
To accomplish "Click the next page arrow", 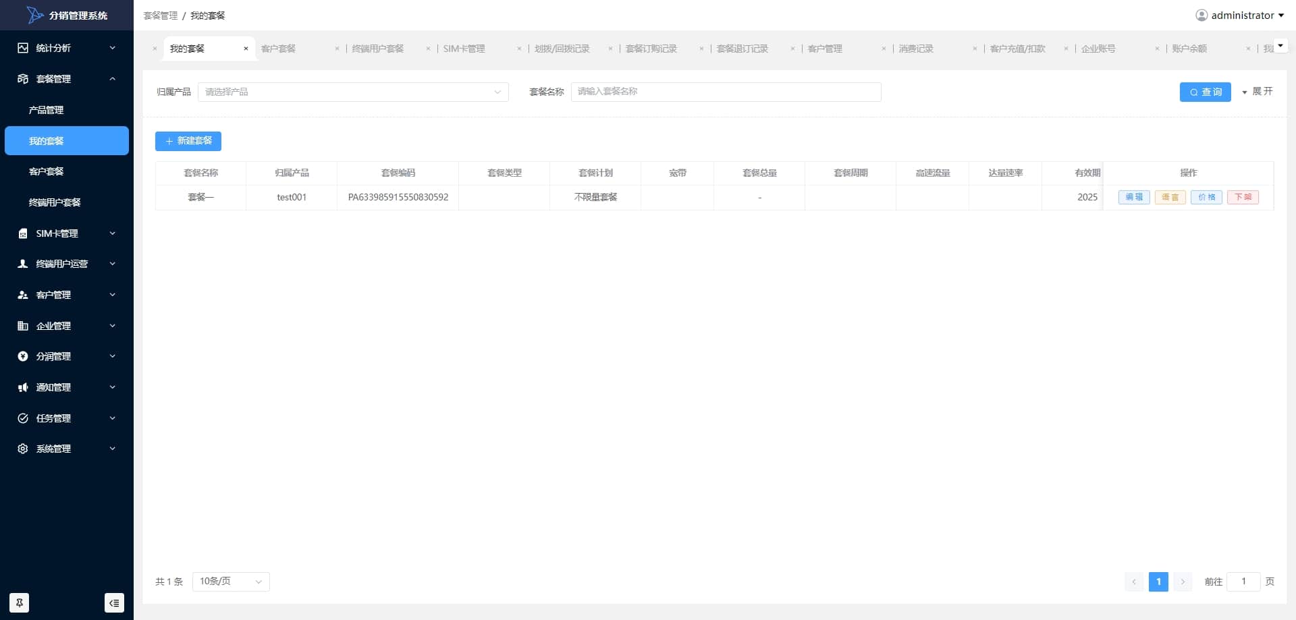I will pyautogui.click(x=1183, y=582).
